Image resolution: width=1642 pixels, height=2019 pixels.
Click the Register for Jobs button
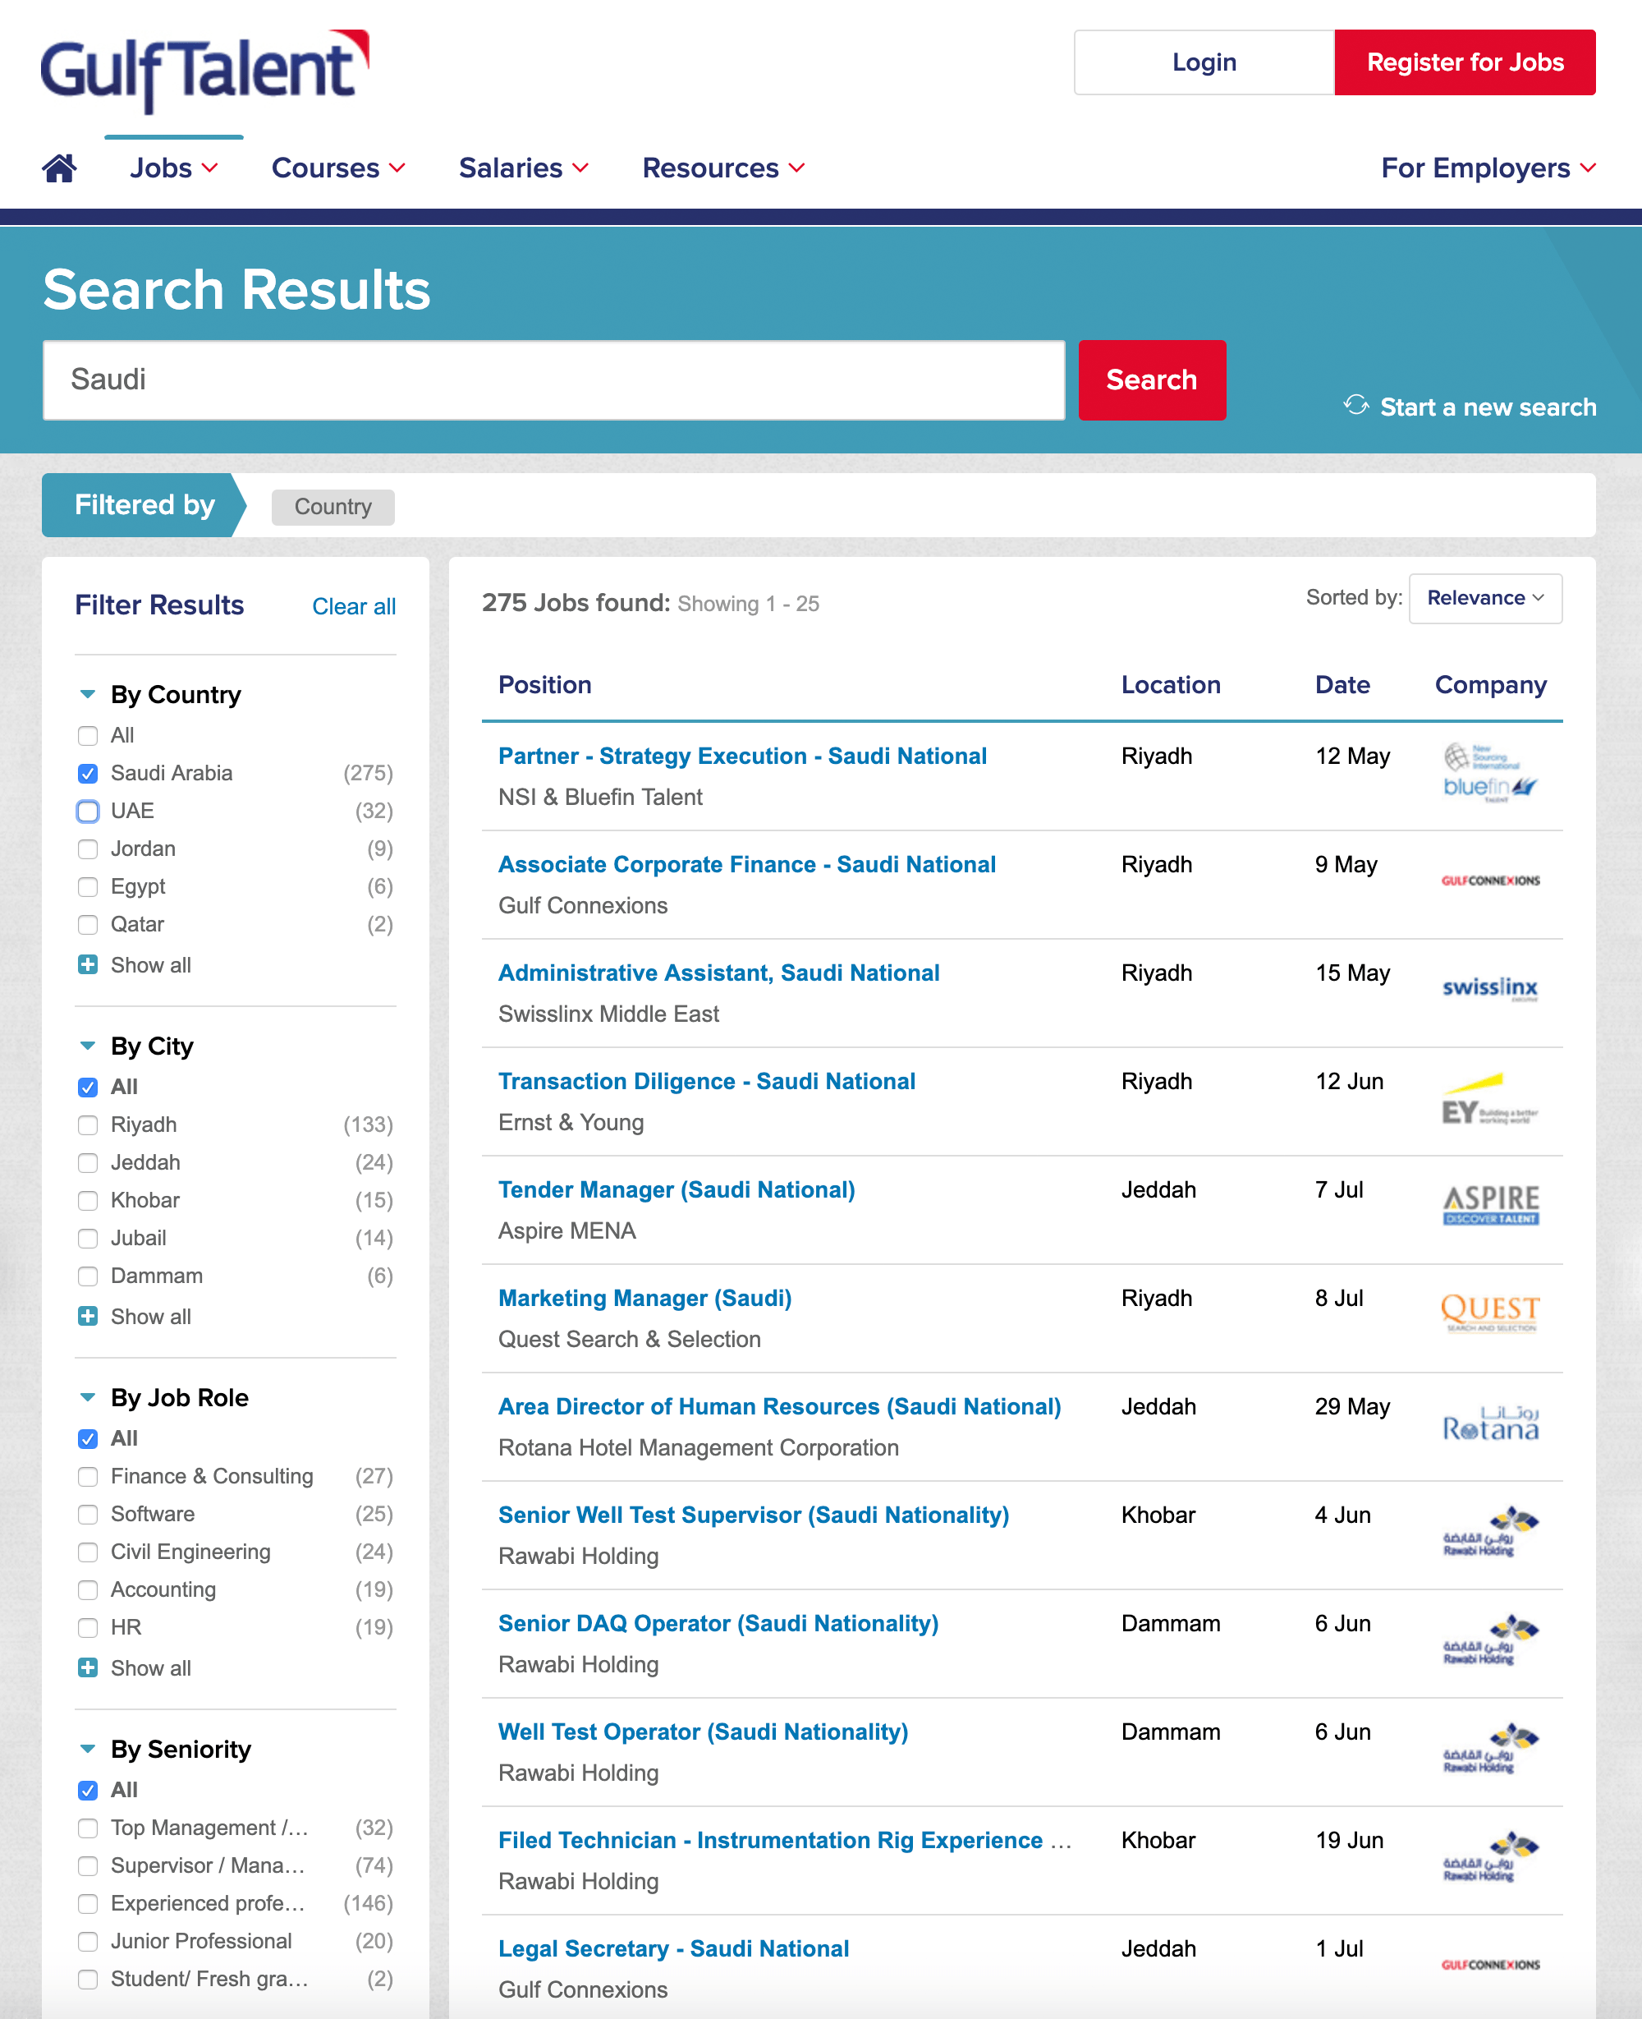pyautogui.click(x=1466, y=62)
